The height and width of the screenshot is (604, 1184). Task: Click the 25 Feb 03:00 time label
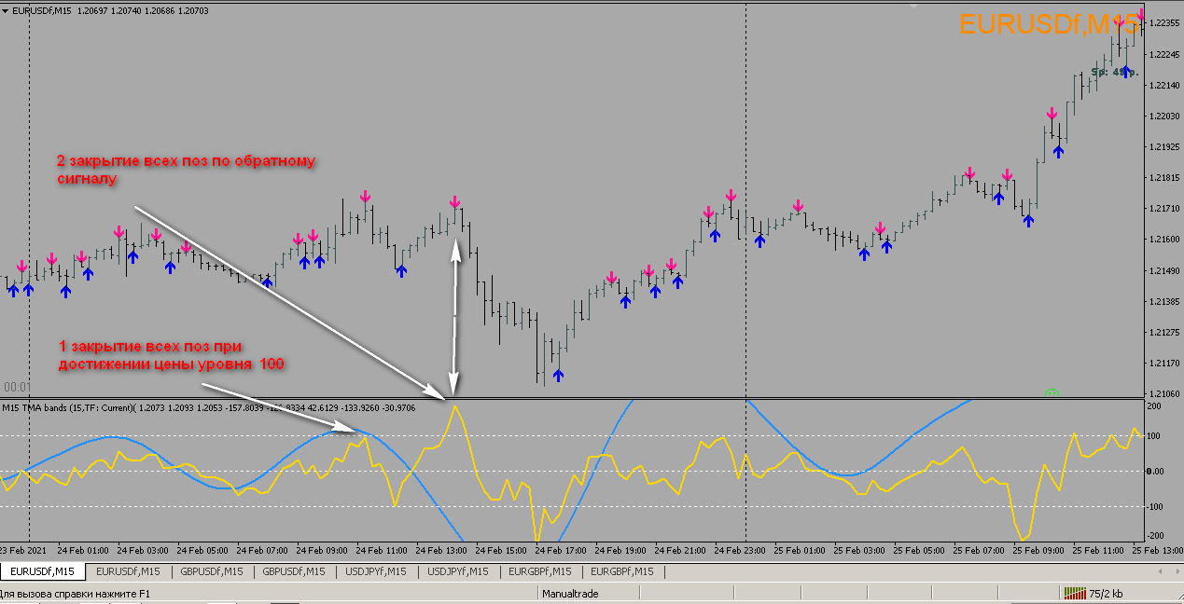click(x=860, y=550)
